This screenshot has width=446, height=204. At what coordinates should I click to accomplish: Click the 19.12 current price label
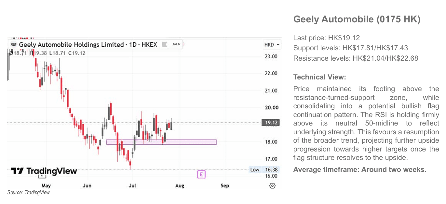coord(271,123)
